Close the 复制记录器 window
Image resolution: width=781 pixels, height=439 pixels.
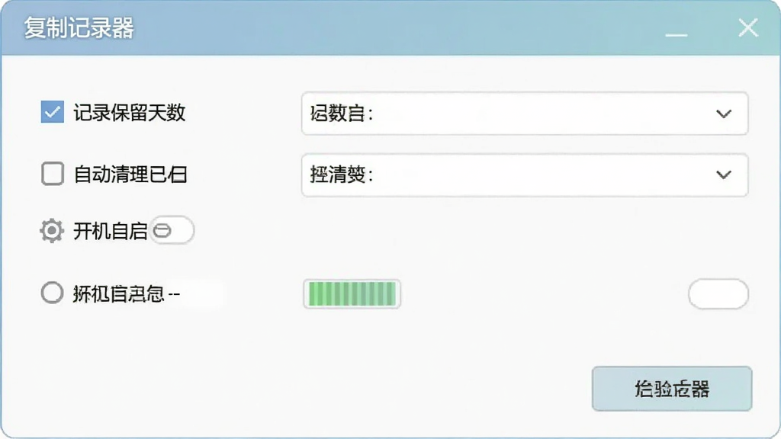coord(748,28)
